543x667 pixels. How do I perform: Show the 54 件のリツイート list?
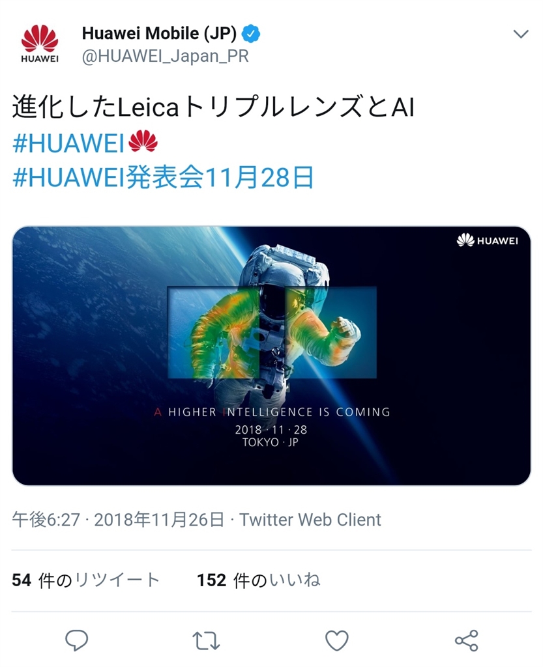(x=85, y=580)
